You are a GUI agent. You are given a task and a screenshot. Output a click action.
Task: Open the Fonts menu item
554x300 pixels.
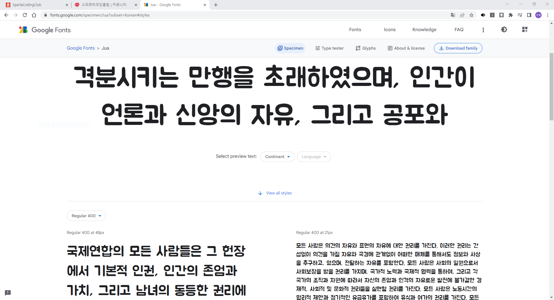[x=355, y=29]
